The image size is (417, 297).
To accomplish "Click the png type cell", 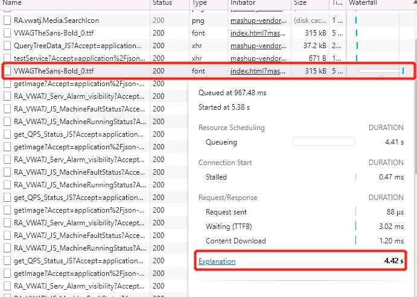I will (x=198, y=20).
